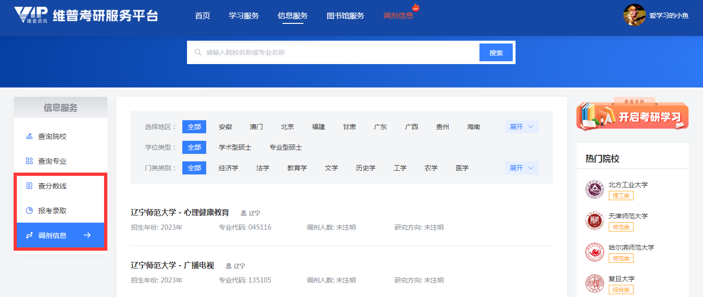Expand the region list with 展开
Viewport: 703px width, 297px height.
(522, 127)
